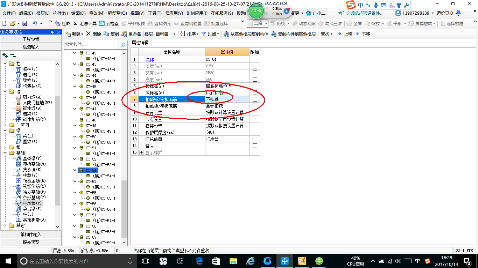The height and width of the screenshot is (268, 478).
Task: Collapse the 基础 folder
Action: coord(5,153)
